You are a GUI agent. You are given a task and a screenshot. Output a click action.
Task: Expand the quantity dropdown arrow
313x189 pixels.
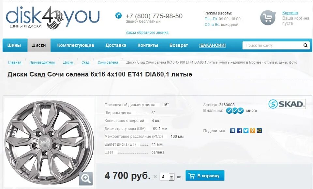[x=171, y=177]
